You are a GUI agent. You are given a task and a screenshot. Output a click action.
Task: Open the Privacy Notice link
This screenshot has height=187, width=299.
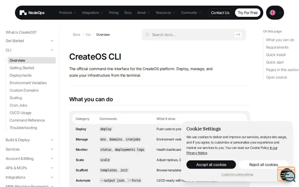click(197, 153)
